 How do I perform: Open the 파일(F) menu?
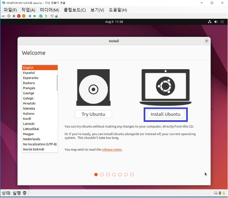(x=10, y=10)
